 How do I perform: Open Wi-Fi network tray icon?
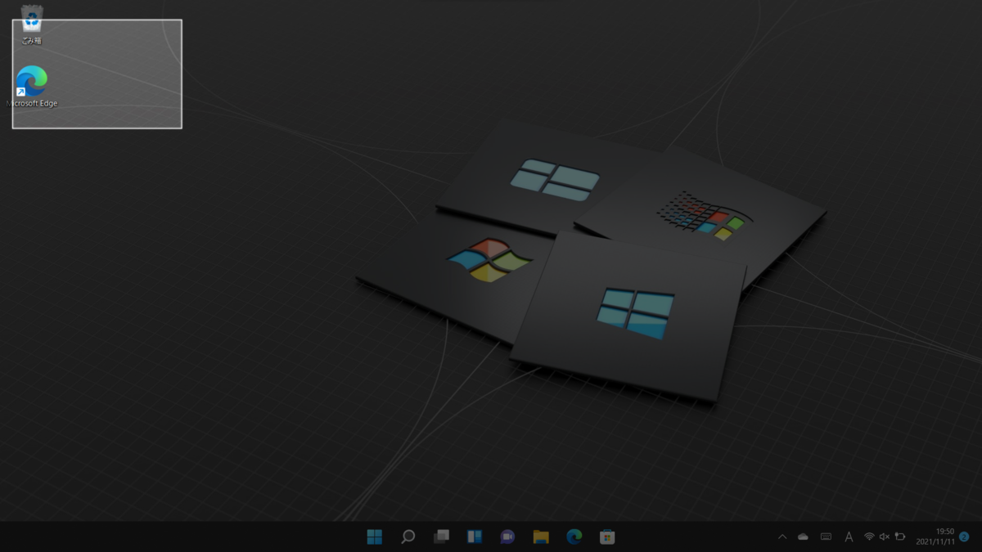(x=869, y=536)
